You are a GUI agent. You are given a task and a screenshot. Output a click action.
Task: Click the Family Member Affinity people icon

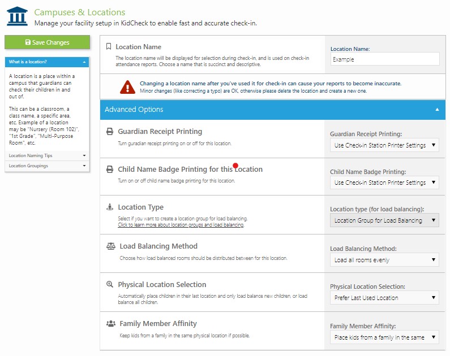coord(111,324)
